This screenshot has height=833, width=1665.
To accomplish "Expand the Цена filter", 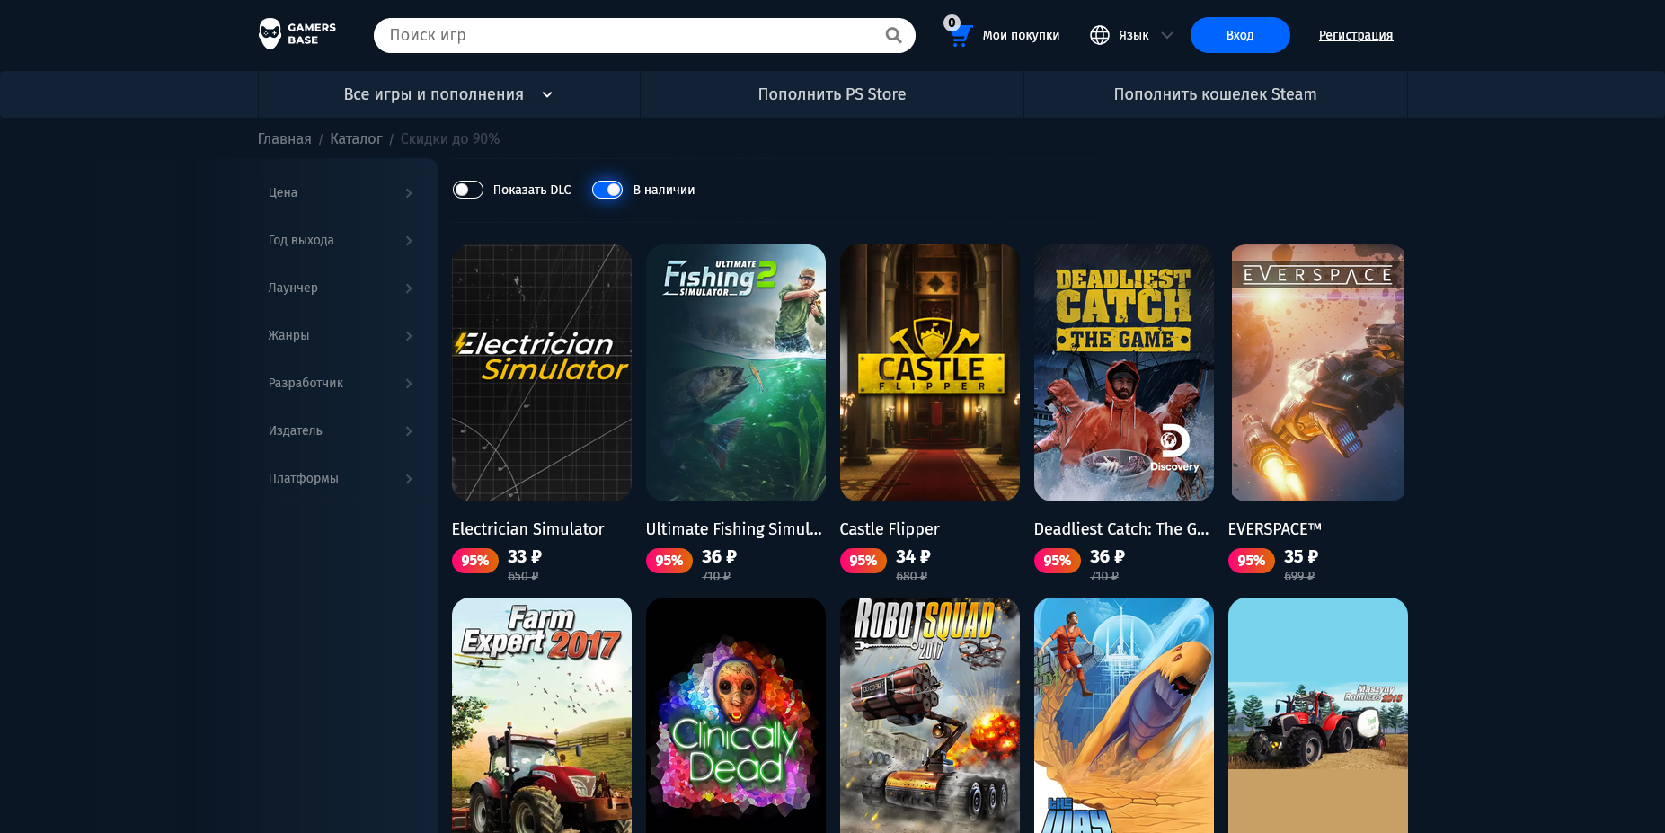I will point(341,192).
